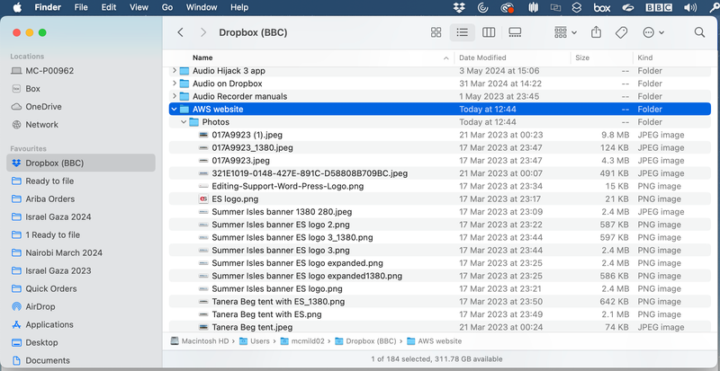Click the Search magnifier icon in Finder
Image resolution: width=720 pixels, height=371 pixels.
[x=699, y=32]
